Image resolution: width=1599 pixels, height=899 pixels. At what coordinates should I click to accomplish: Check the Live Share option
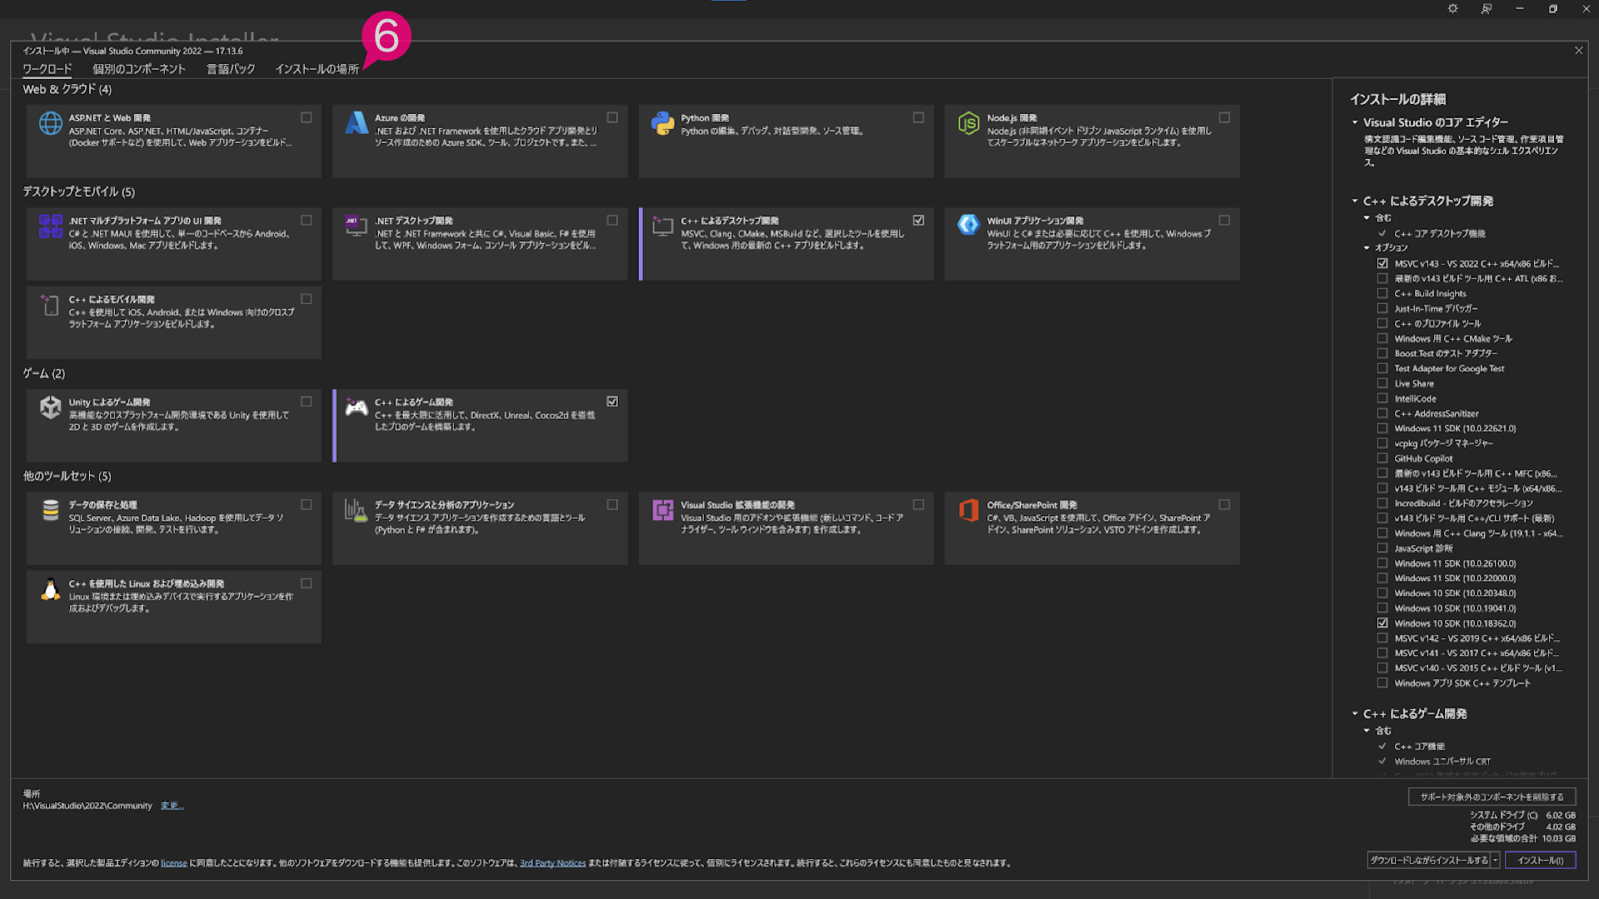[x=1382, y=384]
